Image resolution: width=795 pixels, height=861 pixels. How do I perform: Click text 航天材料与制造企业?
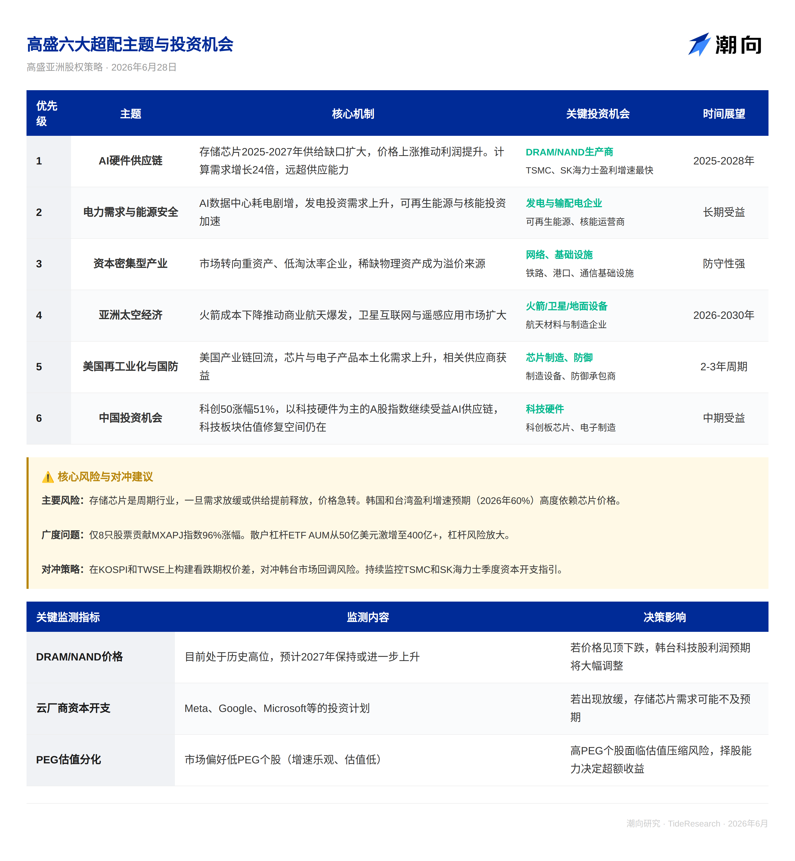pos(566,325)
